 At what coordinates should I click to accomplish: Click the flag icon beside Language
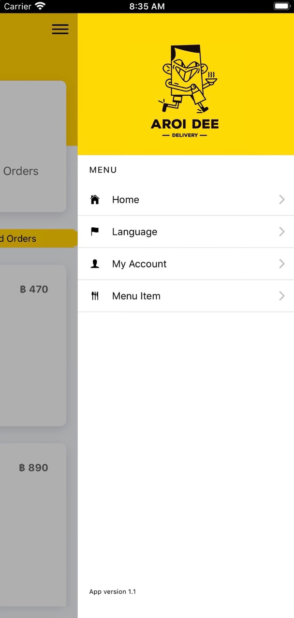coord(95,232)
